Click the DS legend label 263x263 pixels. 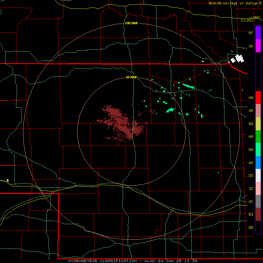251,176
